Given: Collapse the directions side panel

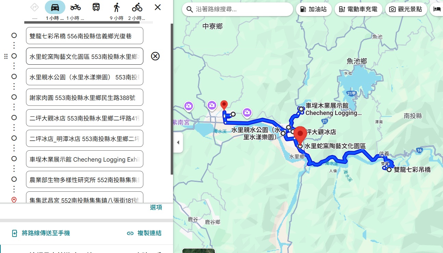Looking at the screenshot, I should coord(178,143).
